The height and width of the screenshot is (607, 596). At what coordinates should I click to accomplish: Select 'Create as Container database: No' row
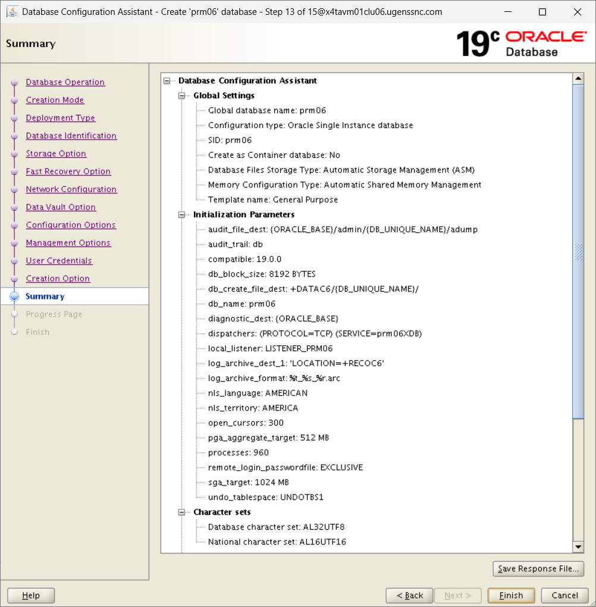tap(274, 155)
